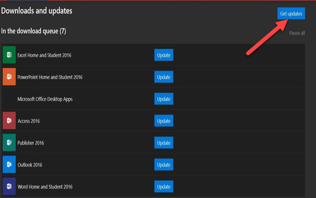Click the Publisher 2016 label
316x198 pixels.
point(31,143)
